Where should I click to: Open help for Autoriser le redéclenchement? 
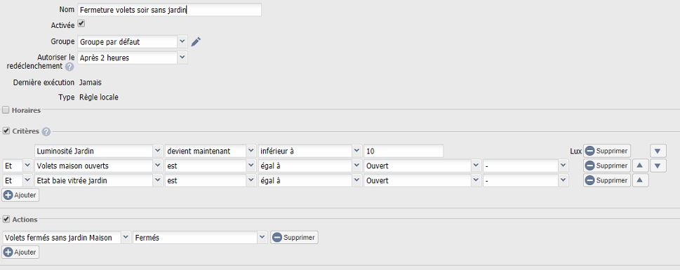[x=69, y=67]
